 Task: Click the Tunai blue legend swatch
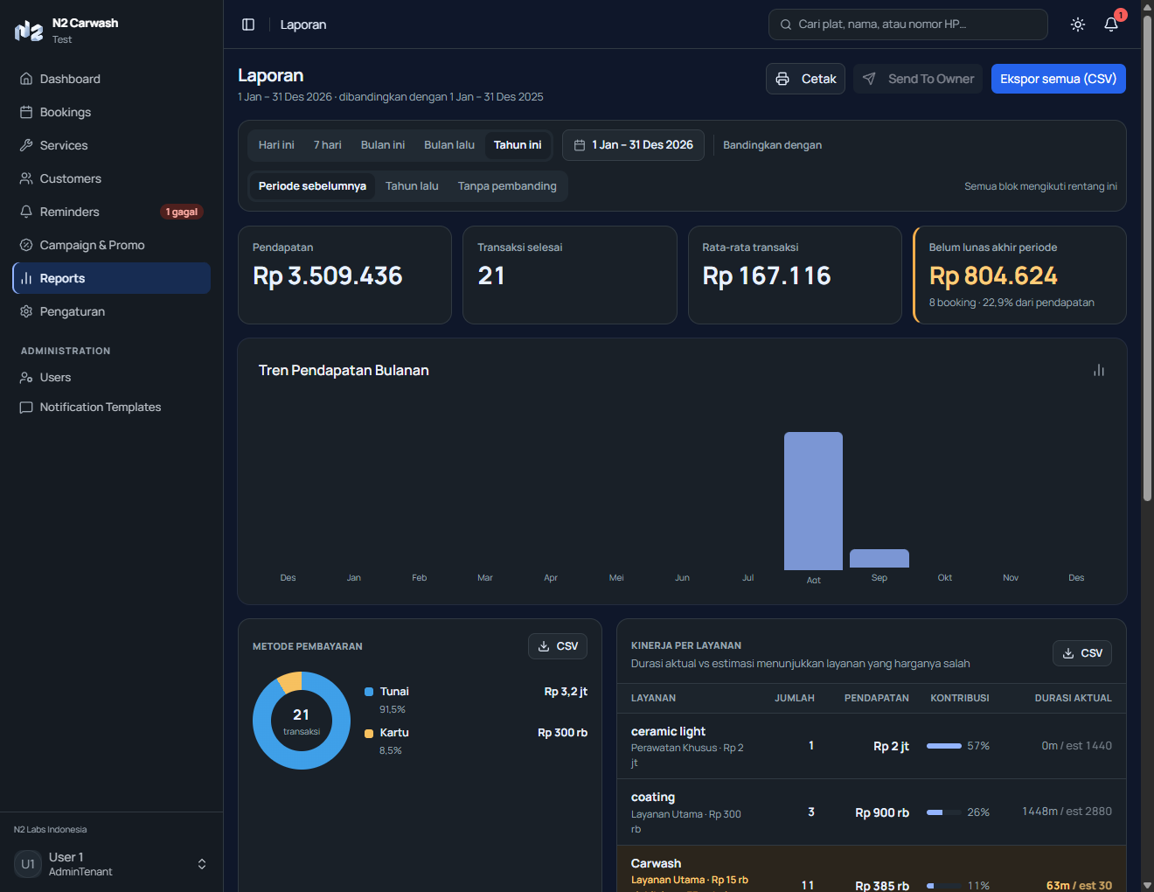369,692
